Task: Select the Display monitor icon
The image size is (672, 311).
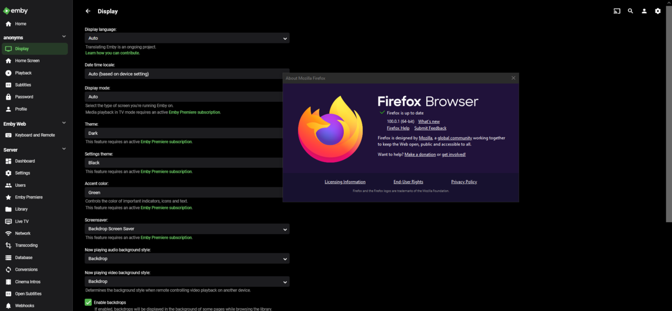Action: point(8,49)
